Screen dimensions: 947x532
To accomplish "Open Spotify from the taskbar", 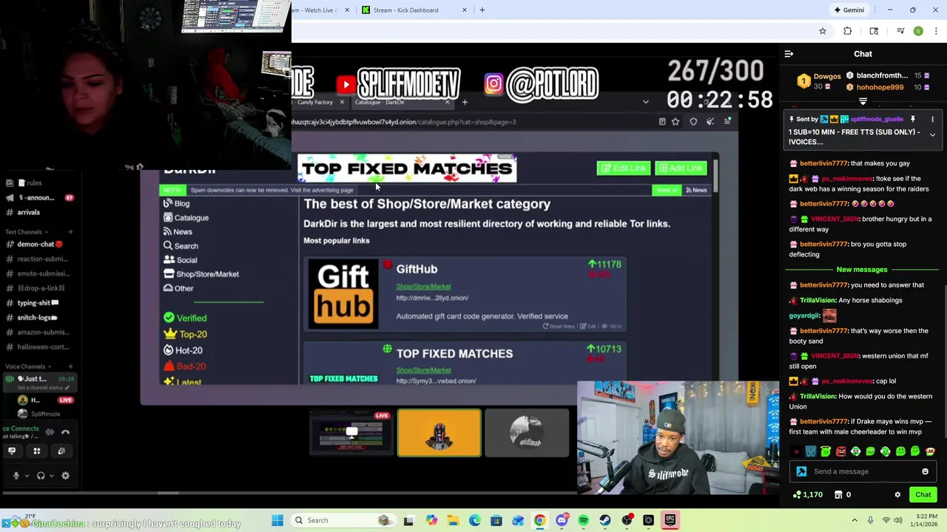I will 584,520.
